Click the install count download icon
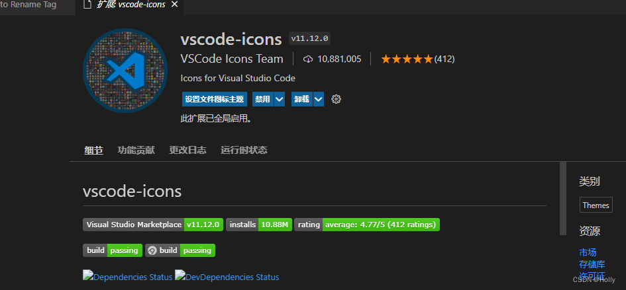Viewport: 626px width, 290px height. [308, 59]
